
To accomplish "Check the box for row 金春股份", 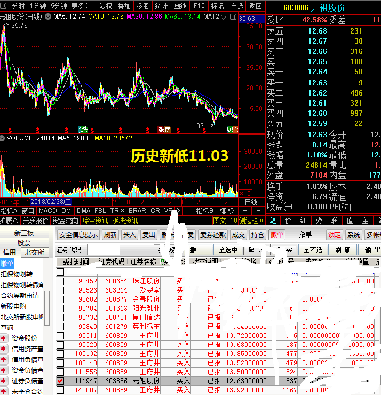I will [60, 299].
